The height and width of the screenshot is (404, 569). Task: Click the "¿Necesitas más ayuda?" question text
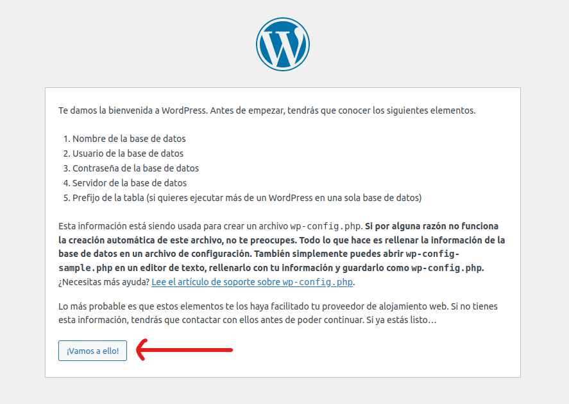(104, 282)
